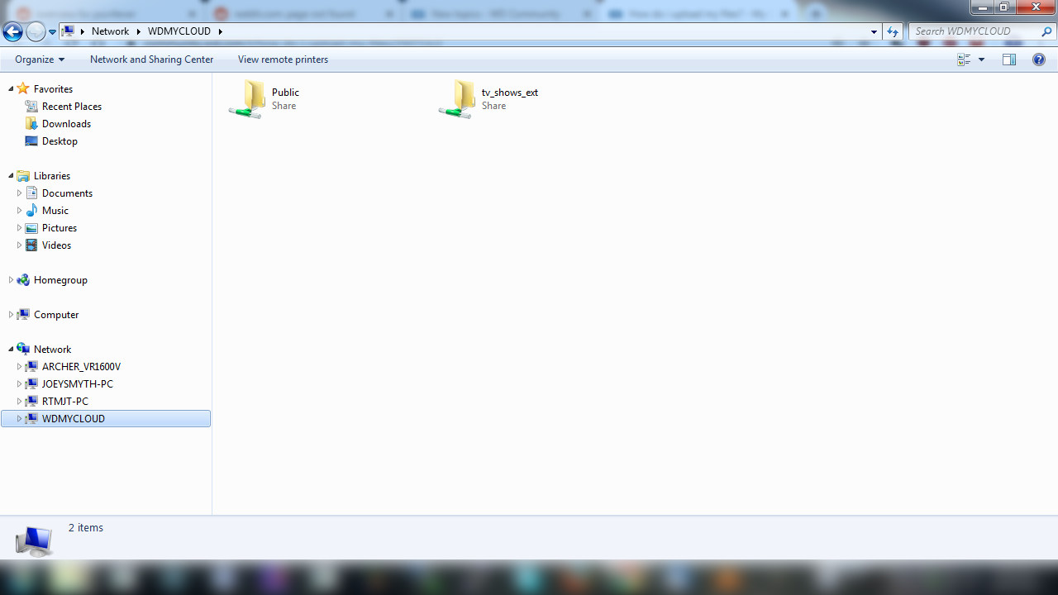Image resolution: width=1058 pixels, height=595 pixels.
Task: Select JOEYSMYTH-PC in the sidebar
Action: (77, 383)
